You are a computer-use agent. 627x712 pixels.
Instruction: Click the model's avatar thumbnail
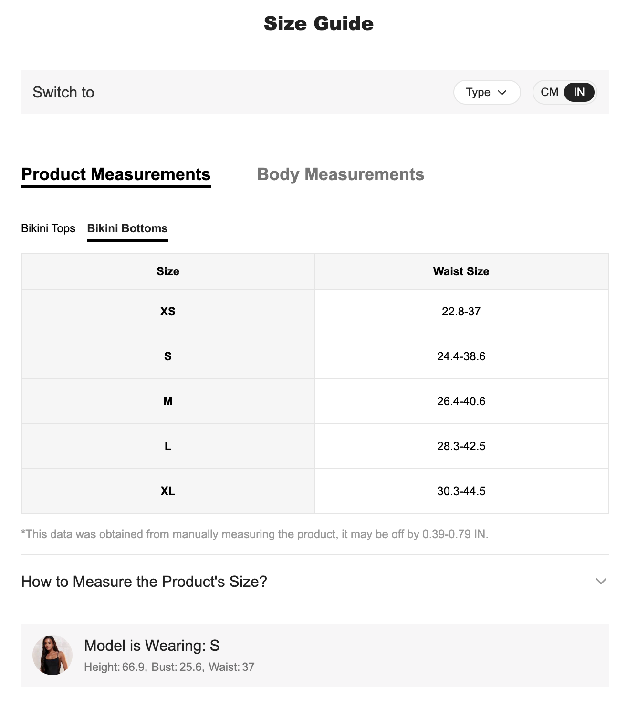click(x=52, y=655)
